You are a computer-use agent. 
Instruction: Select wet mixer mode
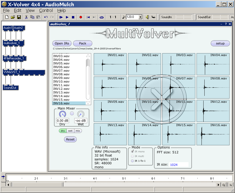(70, 131)
